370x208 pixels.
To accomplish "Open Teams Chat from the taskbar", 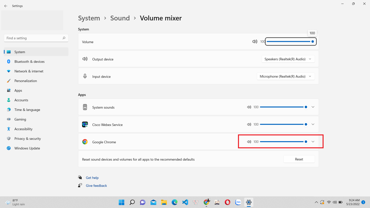I will [143, 202].
